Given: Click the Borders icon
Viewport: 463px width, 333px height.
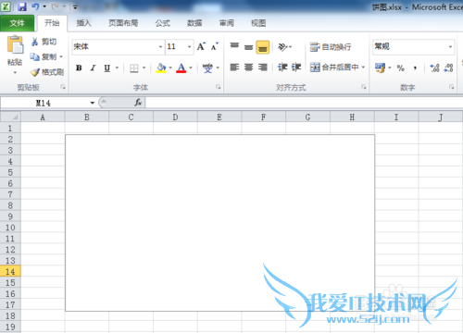Looking at the screenshot, I should point(134,68).
